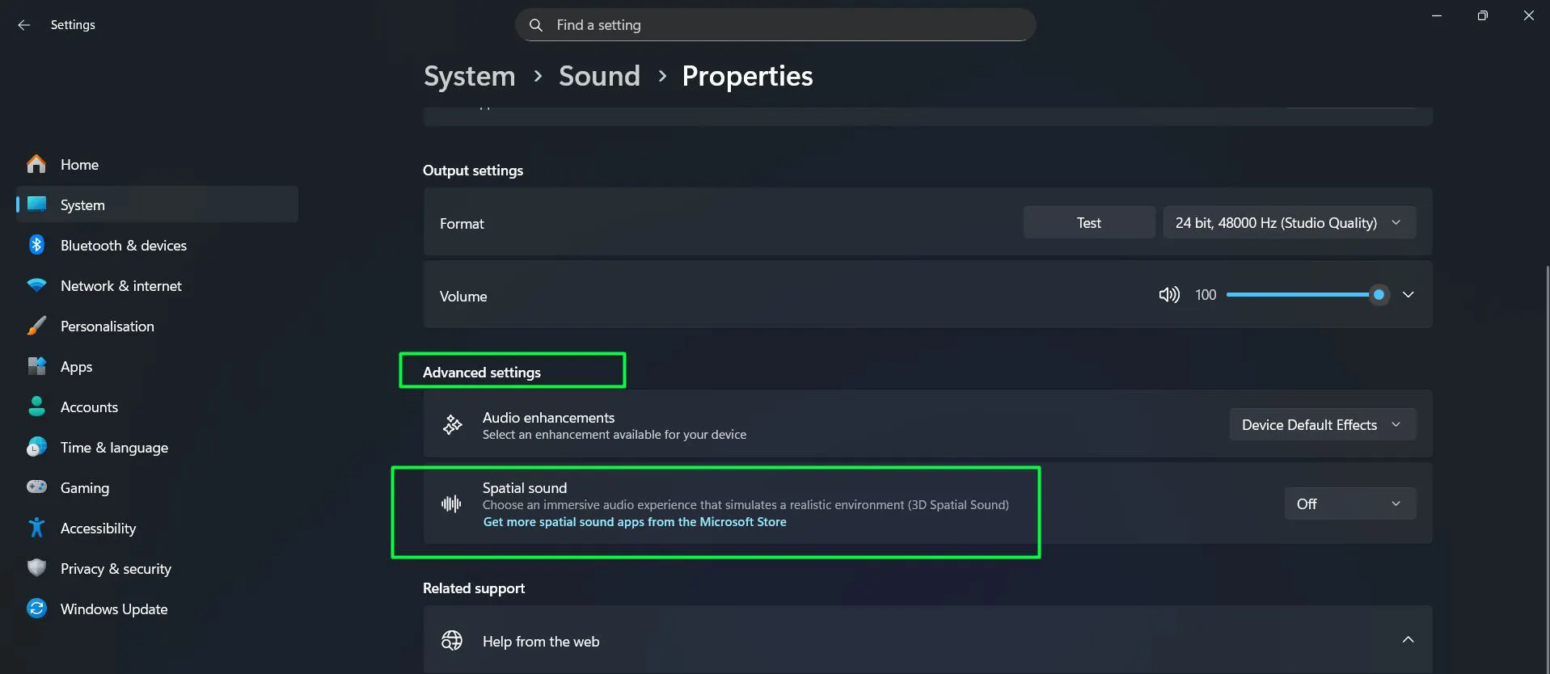Click the volume value 100

1206,295
